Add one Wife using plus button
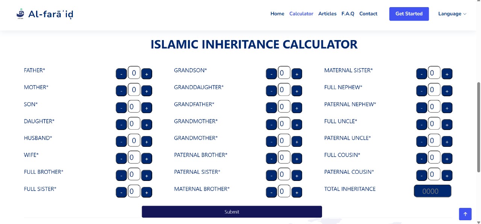The height and width of the screenshot is (224, 481). point(147,158)
